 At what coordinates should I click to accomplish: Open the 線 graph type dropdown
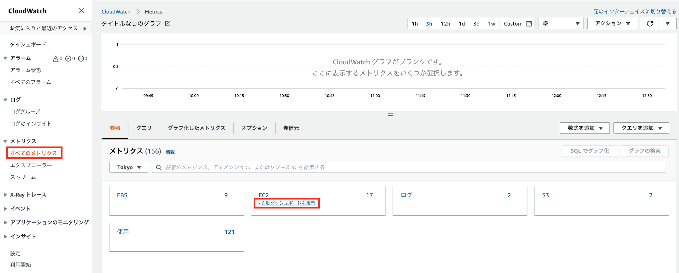coord(561,24)
